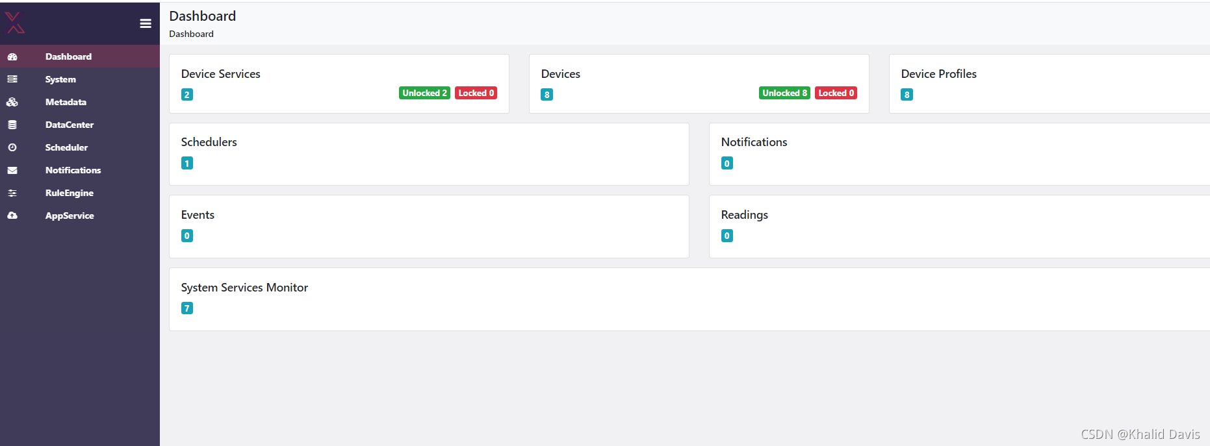Click the Notifications card count badge
The width and height of the screenshot is (1210, 446).
[x=727, y=163]
